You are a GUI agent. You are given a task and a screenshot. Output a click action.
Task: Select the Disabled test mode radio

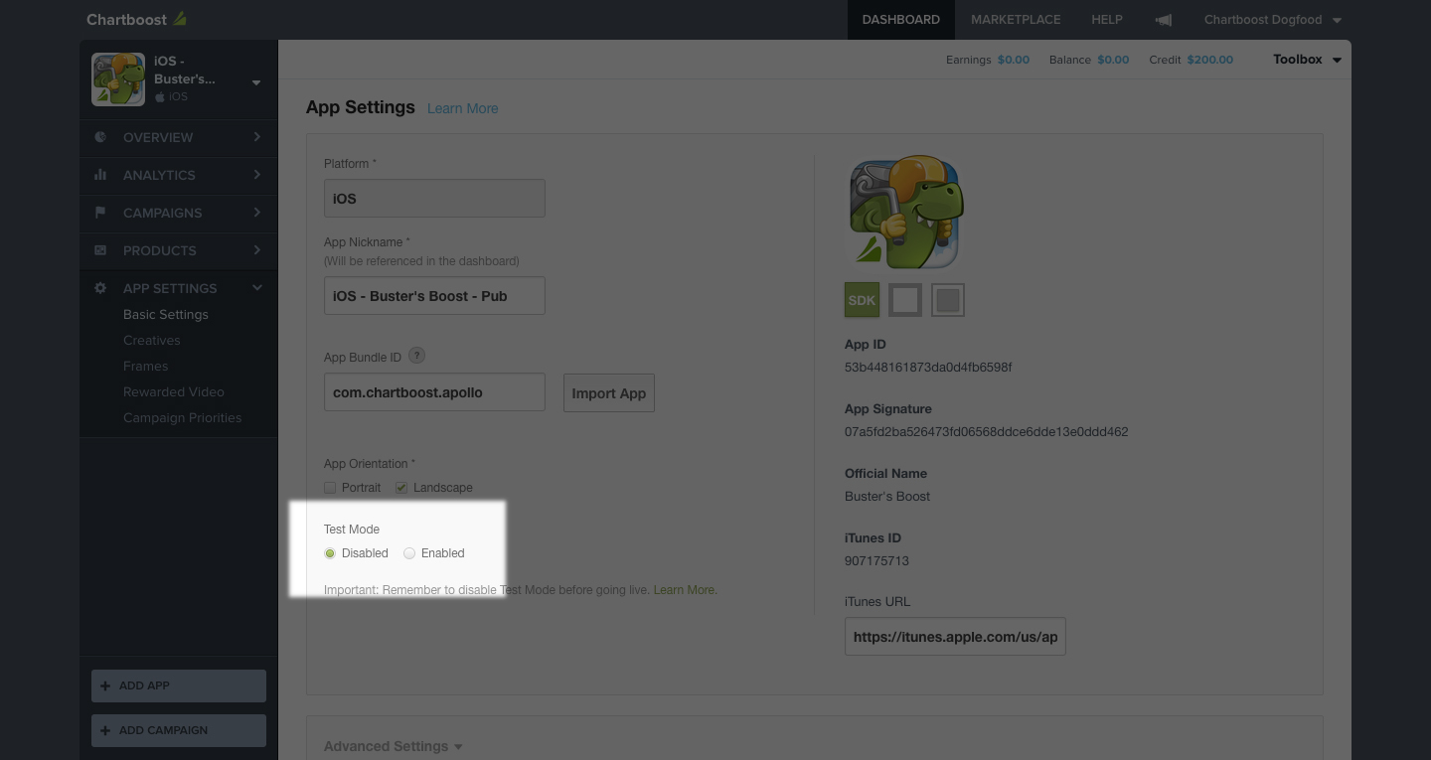pos(330,553)
